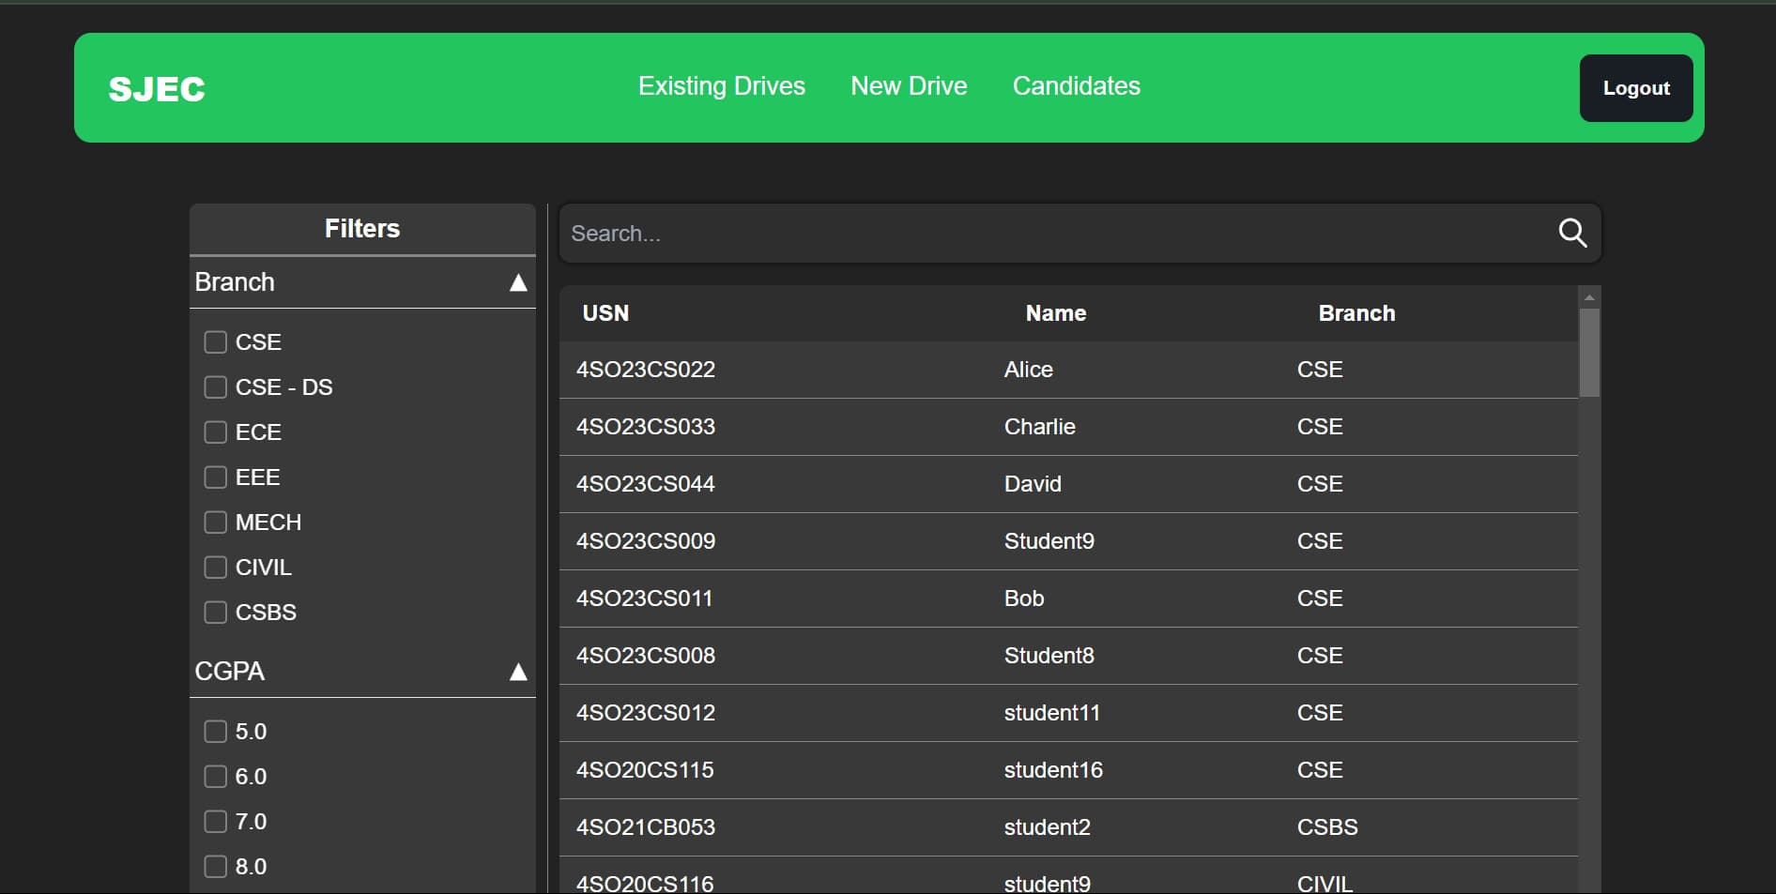This screenshot has height=894, width=1776.
Task: Select the name Bob
Action: [x=1024, y=599]
